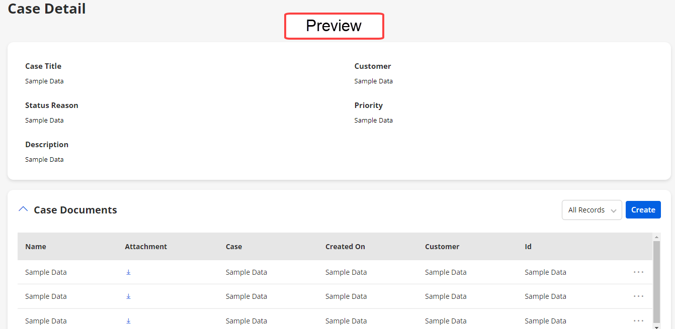Image resolution: width=675 pixels, height=329 pixels.
Task: Click the table scrollbar down arrow
Action: coord(656,326)
